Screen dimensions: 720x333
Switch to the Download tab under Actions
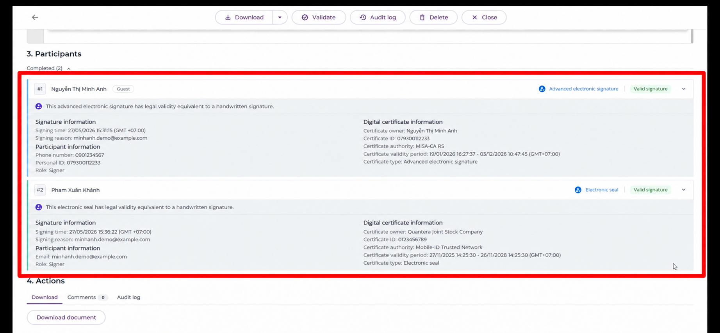point(45,297)
